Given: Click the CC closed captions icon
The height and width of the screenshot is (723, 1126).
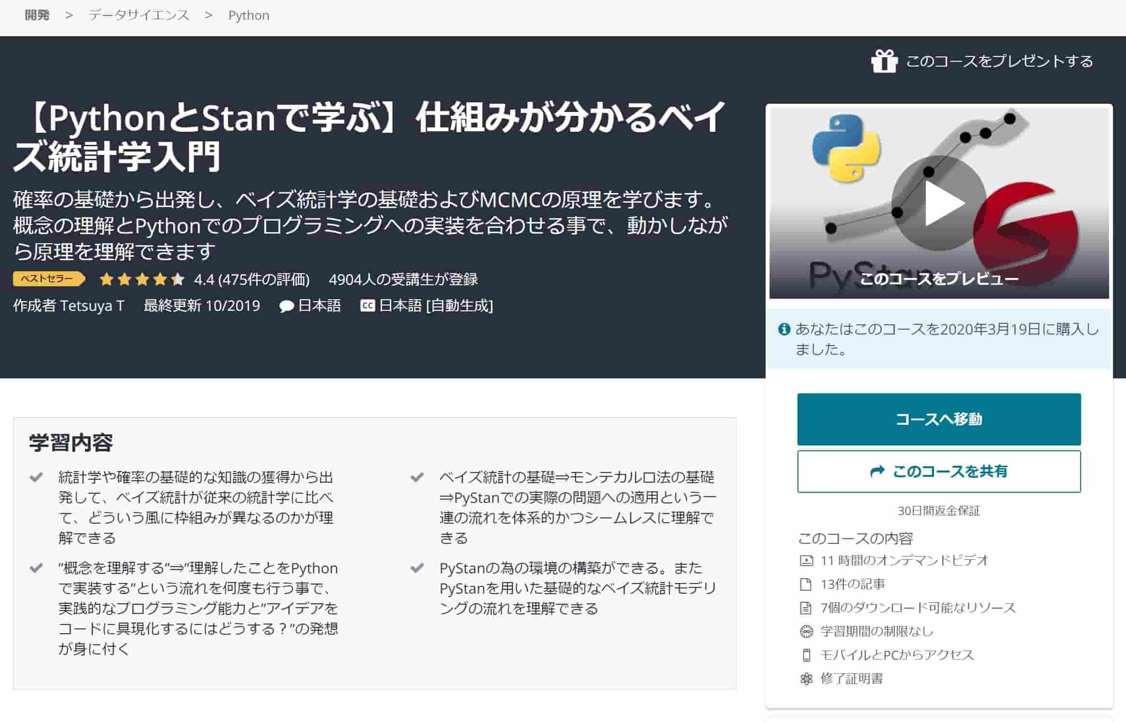Looking at the screenshot, I should point(368,306).
